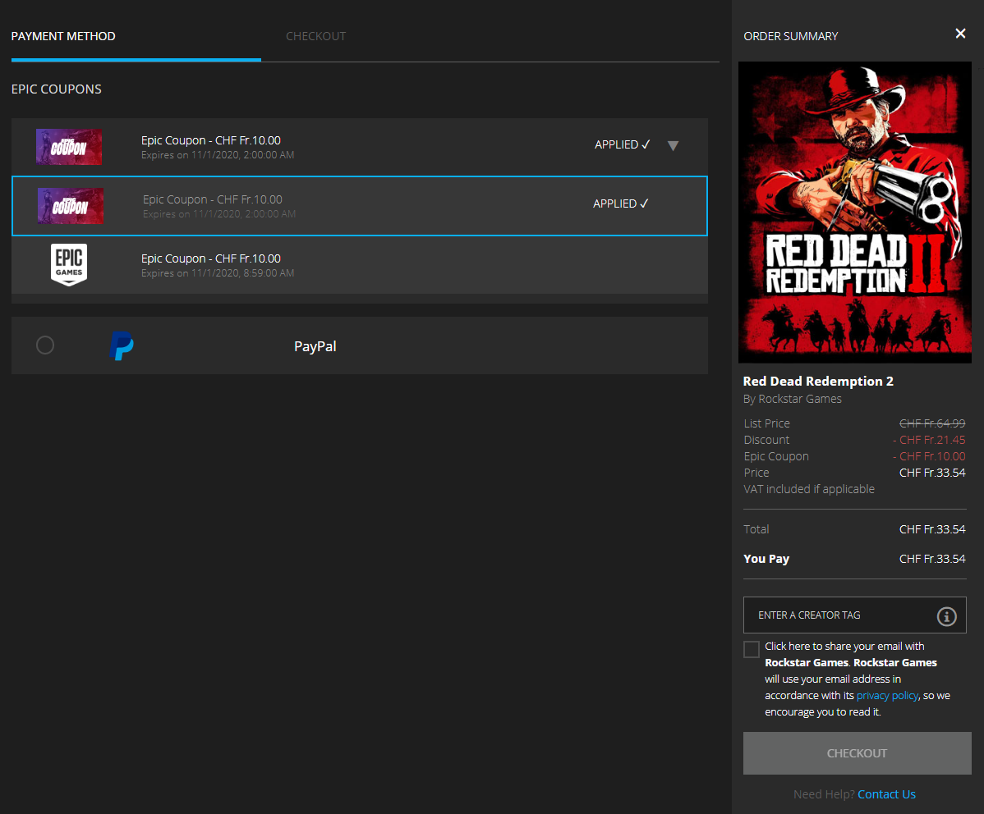This screenshot has height=814, width=984.
Task: Click the Epic Coupons heading
Action: (x=57, y=89)
